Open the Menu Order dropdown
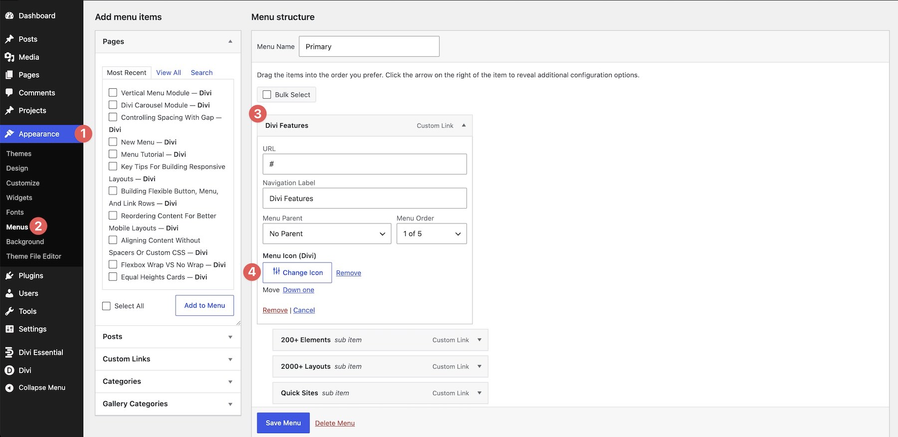Viewport: 898px width, 437px height. point(432,233)
